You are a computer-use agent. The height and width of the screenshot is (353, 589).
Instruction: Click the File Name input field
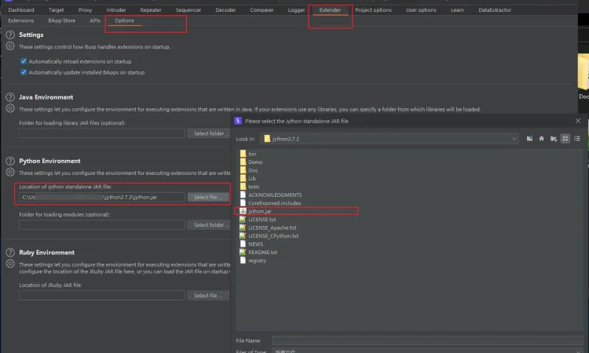point(427,340)
